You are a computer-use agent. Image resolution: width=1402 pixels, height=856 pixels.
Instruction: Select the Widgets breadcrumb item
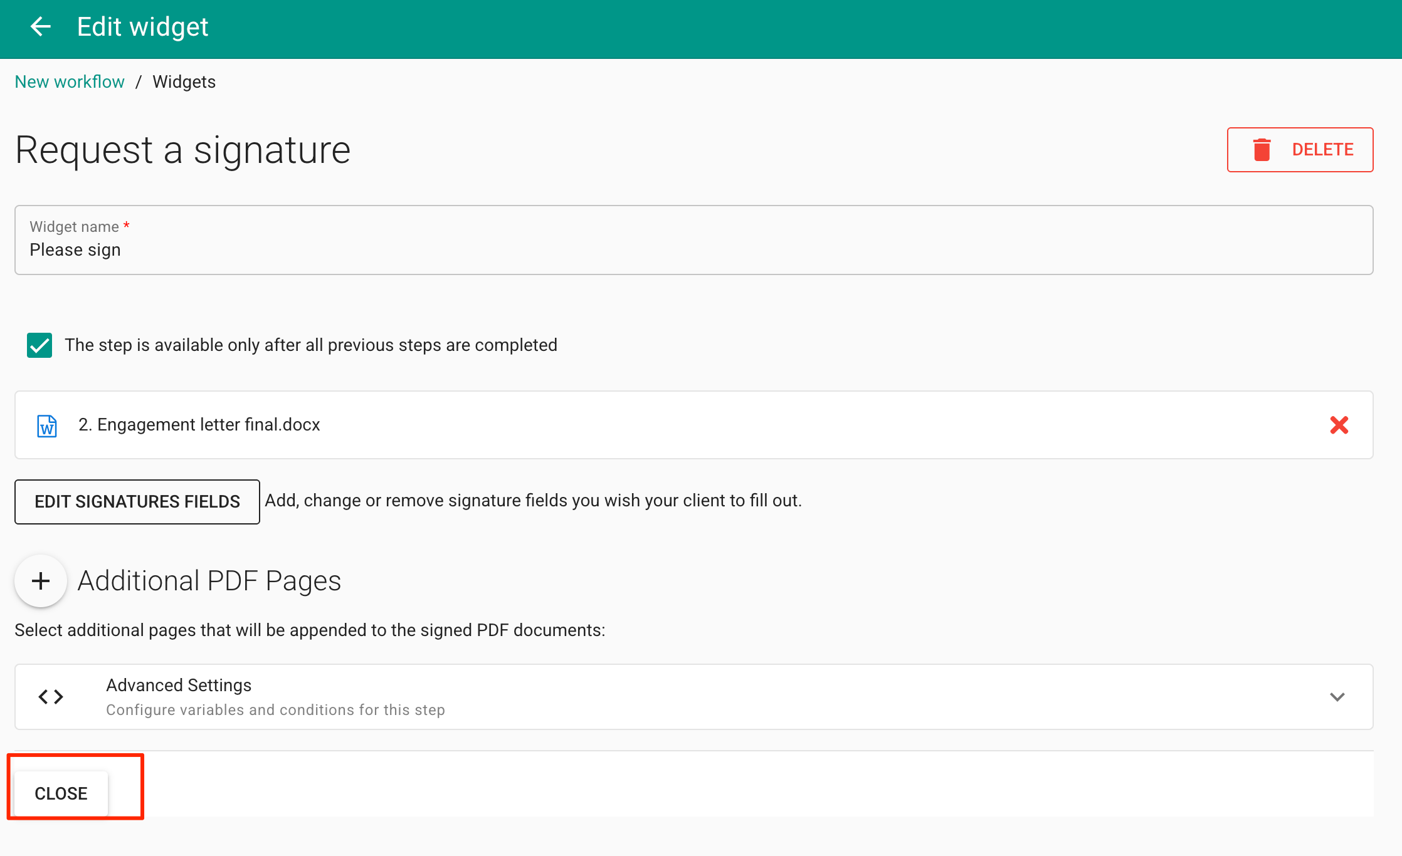coord(184,82)
